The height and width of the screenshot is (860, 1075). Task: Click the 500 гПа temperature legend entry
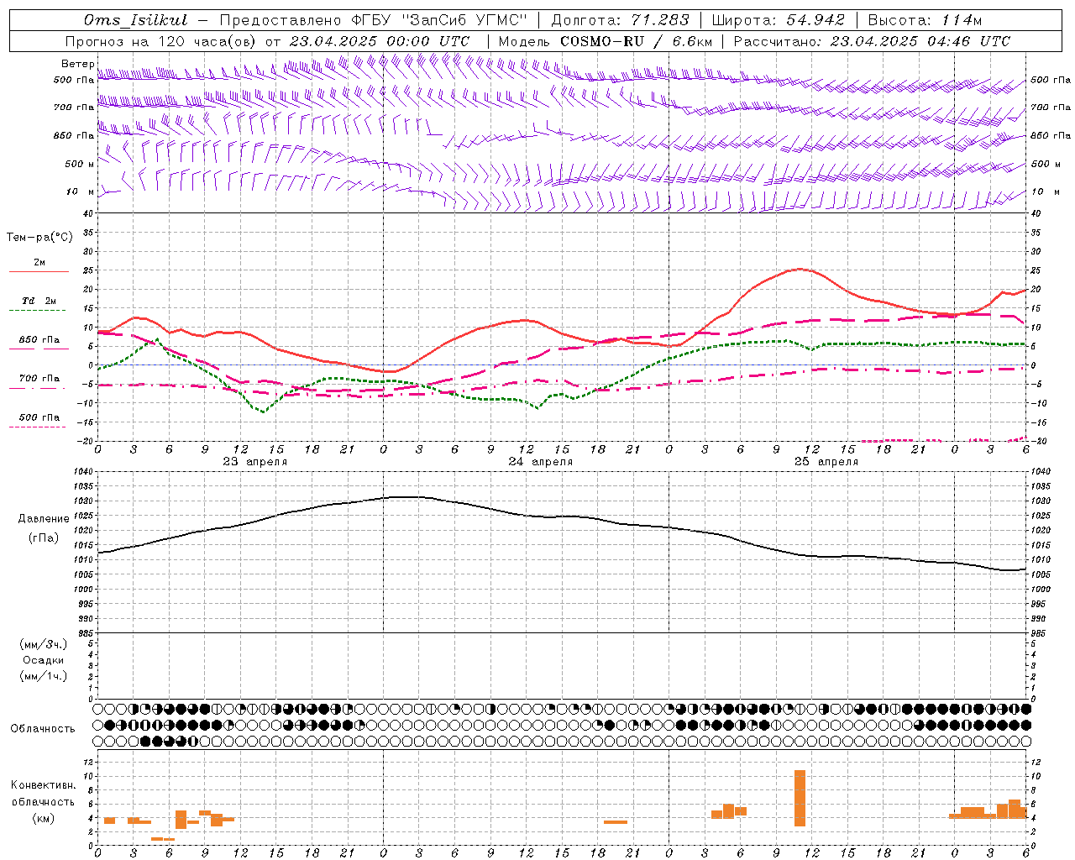coord(39,417)
